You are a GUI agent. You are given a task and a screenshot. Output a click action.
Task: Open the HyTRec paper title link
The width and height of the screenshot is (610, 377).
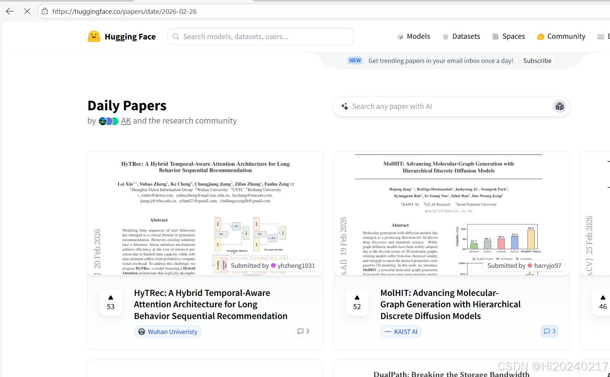[211, 304]
